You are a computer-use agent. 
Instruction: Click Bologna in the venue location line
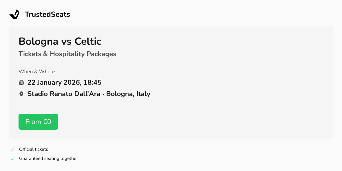[119, 94]
